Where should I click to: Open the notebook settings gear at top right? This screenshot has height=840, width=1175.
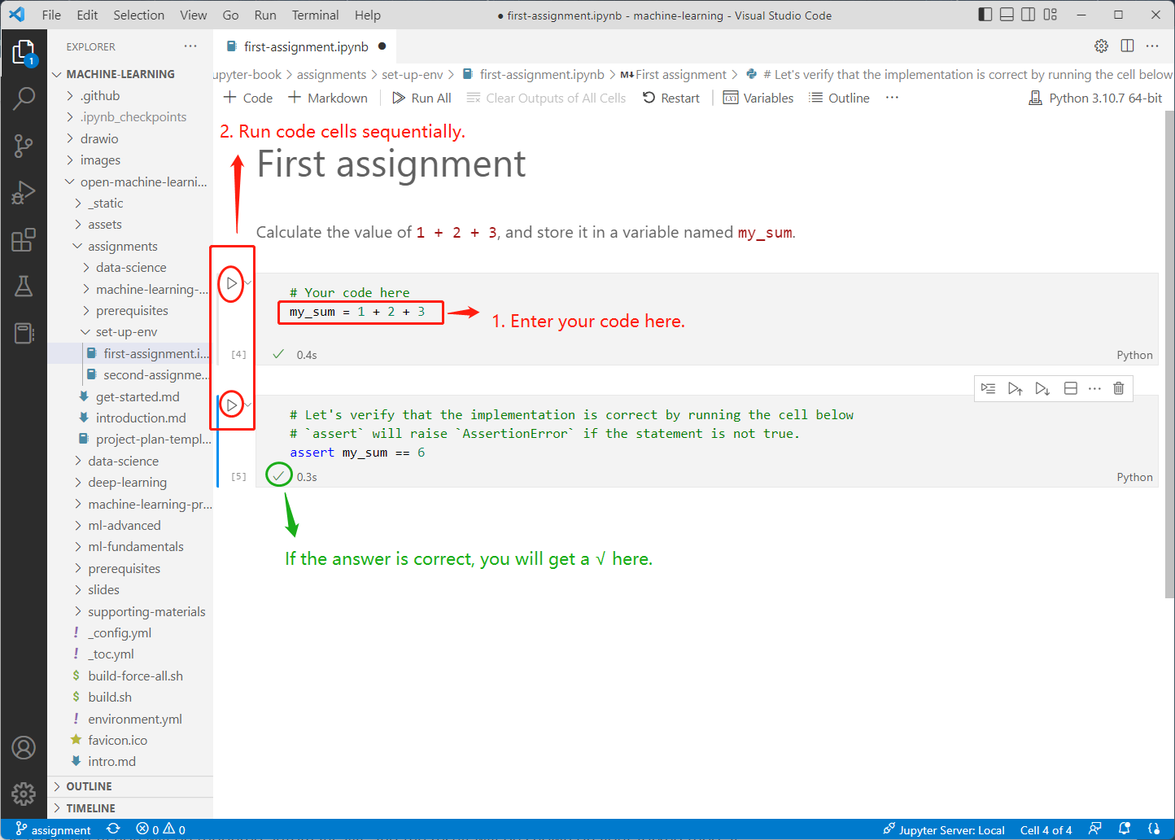point(1101,46)
